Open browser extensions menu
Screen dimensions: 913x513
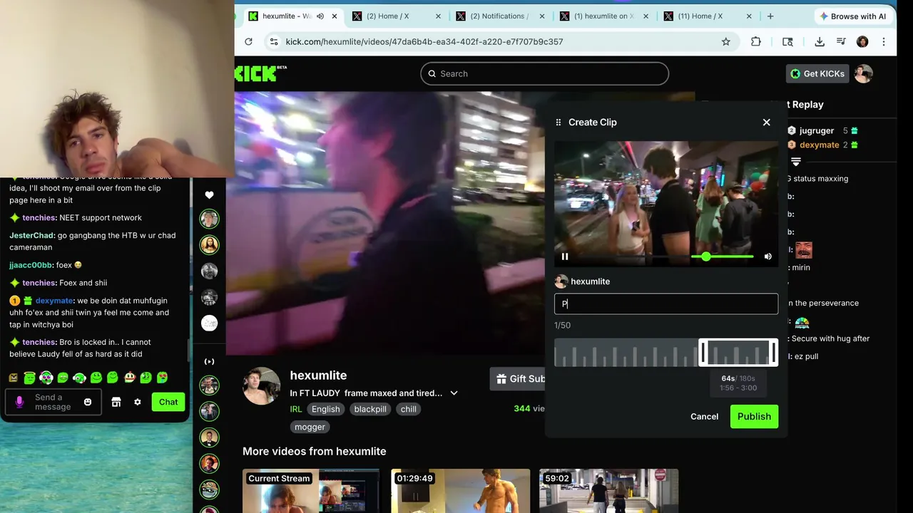click(756, 41)
